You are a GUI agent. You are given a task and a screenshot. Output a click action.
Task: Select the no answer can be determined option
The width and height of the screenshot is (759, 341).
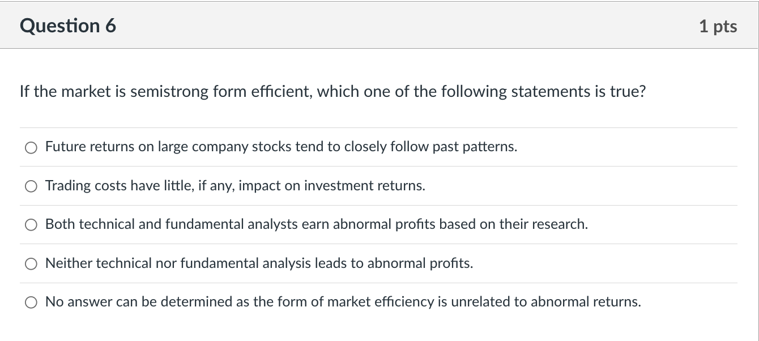pos(31,302)
